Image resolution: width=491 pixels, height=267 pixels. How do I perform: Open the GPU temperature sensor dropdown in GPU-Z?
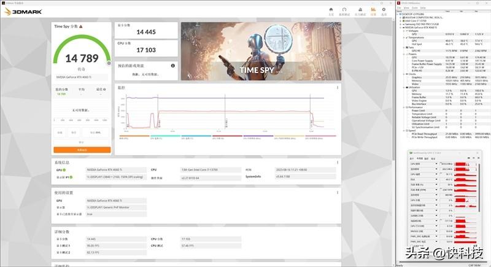coord(436,174)
